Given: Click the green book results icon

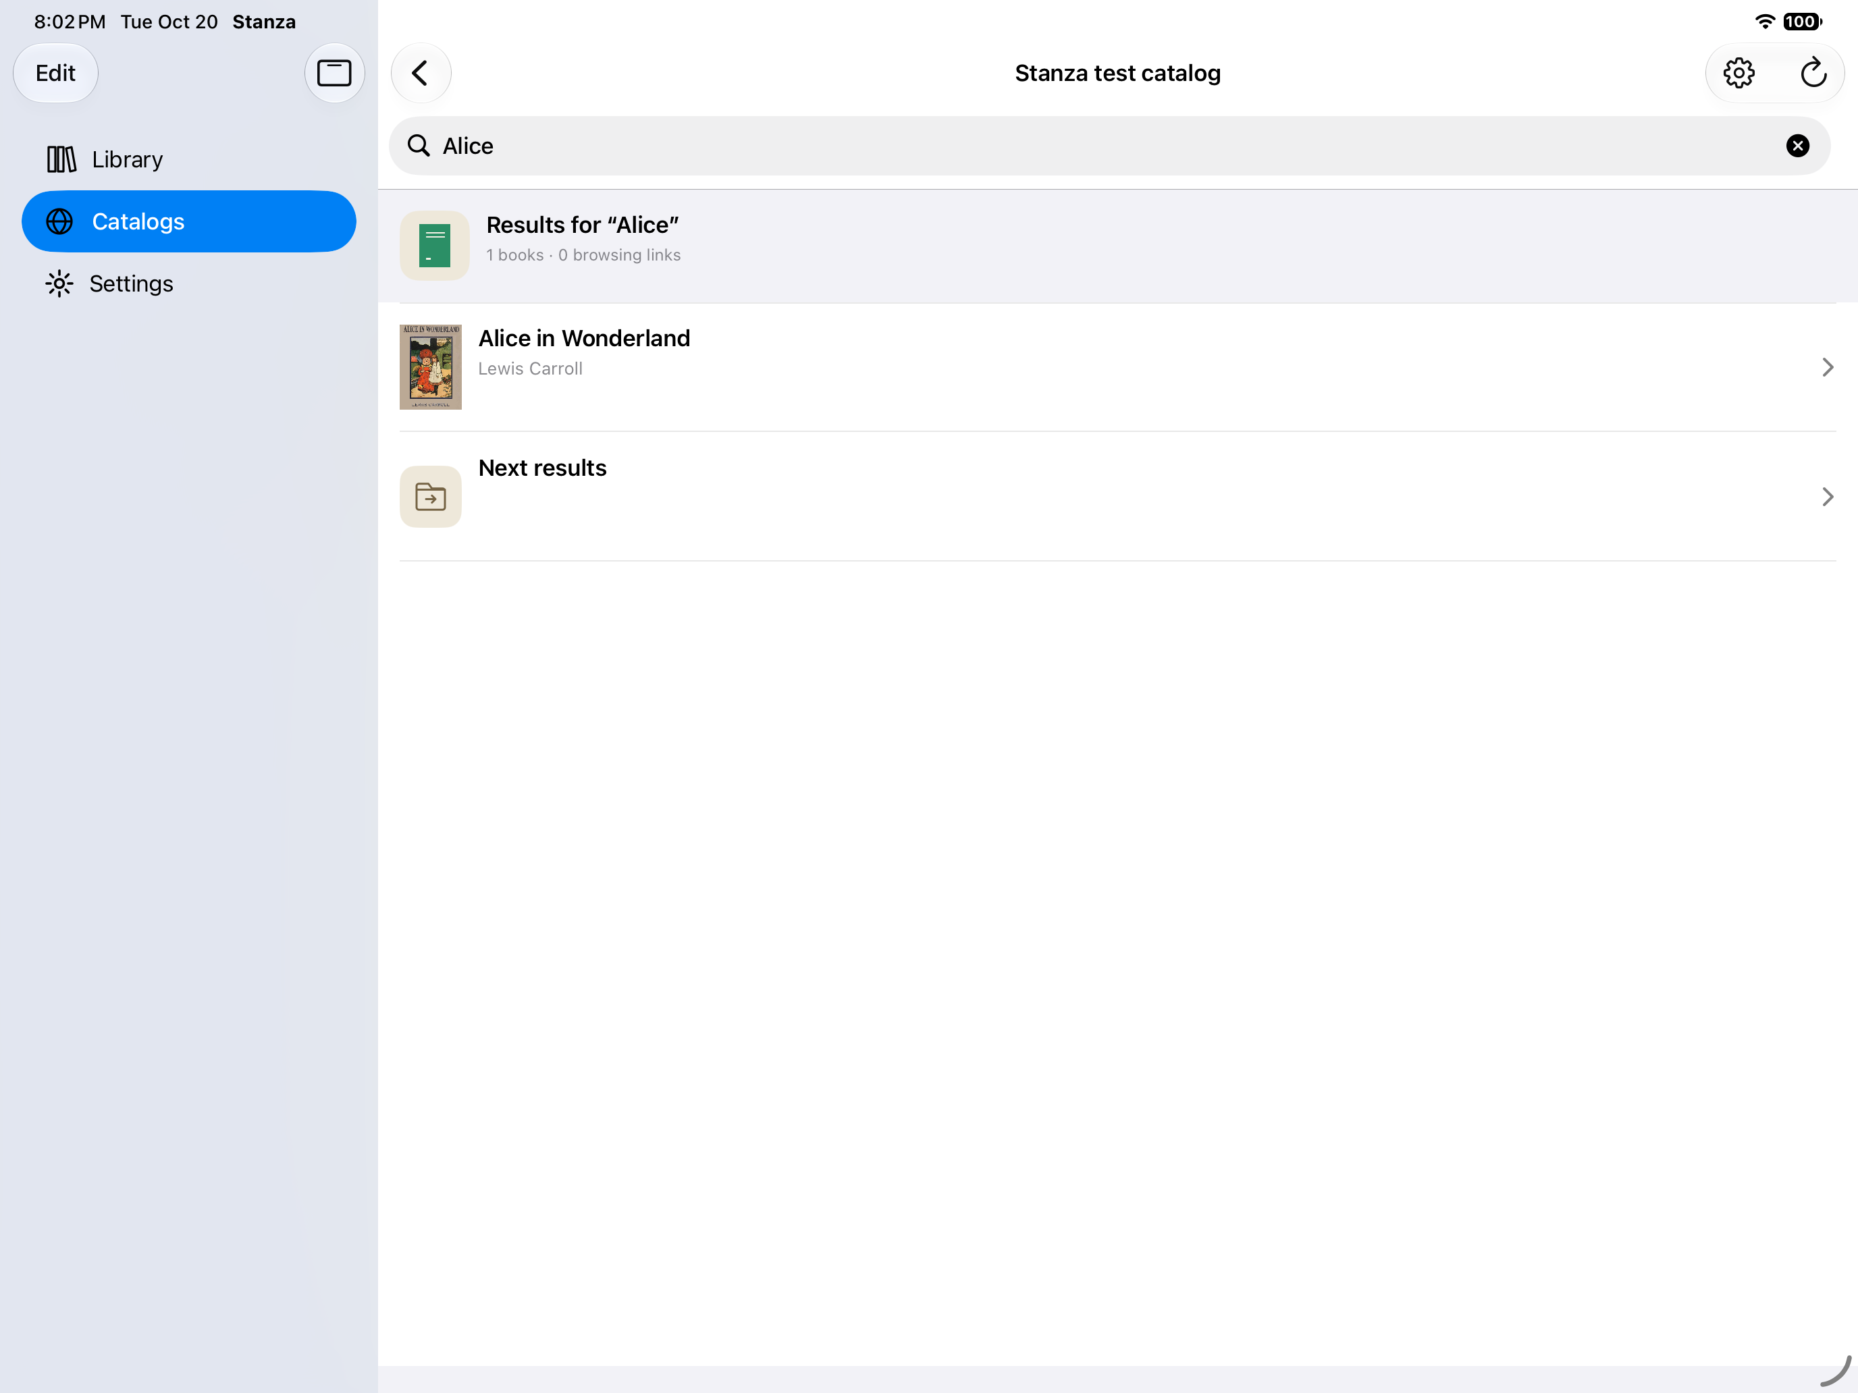Looking at the screenshot, I should click(x=434, y=245).
